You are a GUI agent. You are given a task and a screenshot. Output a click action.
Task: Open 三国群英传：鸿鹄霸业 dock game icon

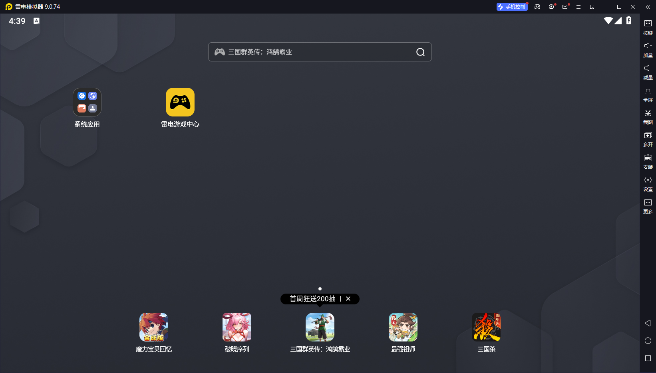pos(320,327)
